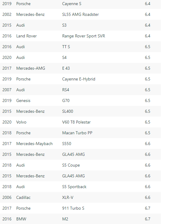Select the SL55 AMG Roadster row
The image size is (177, 224).
pos(81,14)
